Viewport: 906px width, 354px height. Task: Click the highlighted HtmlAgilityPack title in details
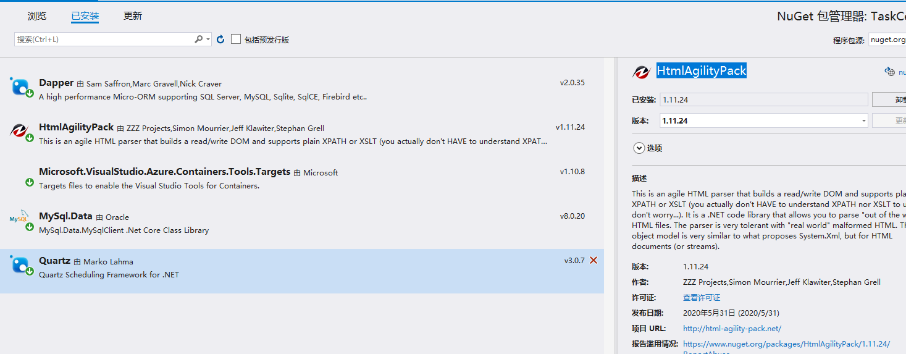coord(702,71)
